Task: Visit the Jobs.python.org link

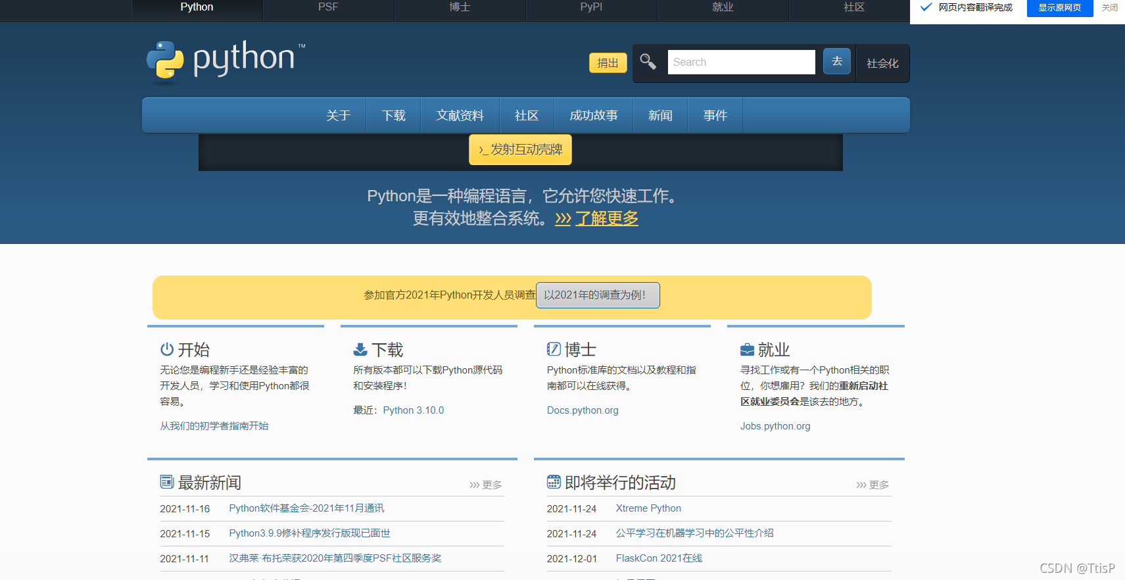Action: tap(775, 426)
